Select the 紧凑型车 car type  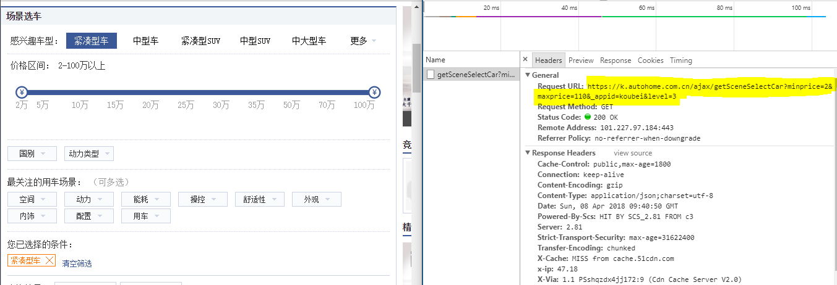(x=91, y=41)
